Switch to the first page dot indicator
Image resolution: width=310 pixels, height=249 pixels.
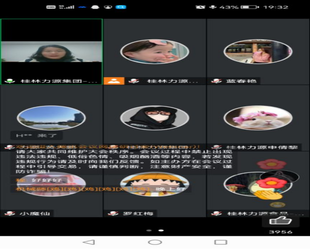click(x=149, y=231)
